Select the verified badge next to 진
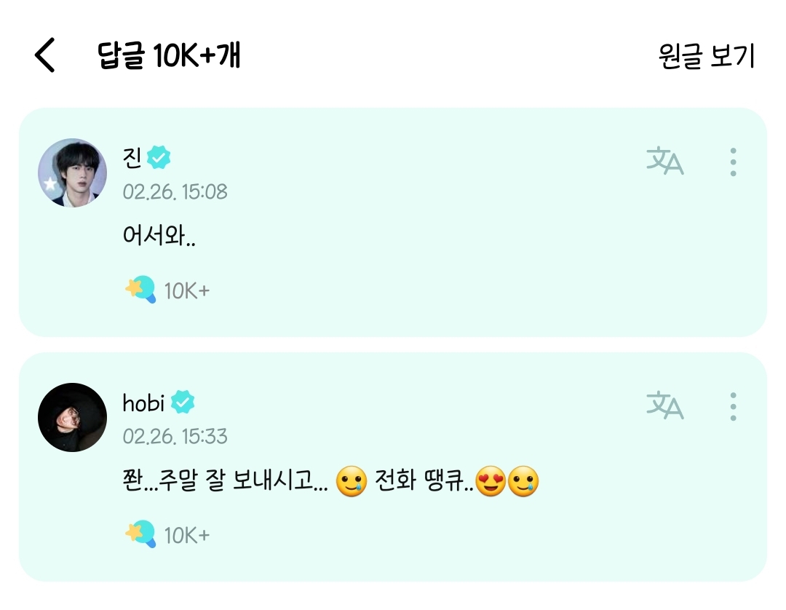The image size is (786, 610). click(159, 157)
